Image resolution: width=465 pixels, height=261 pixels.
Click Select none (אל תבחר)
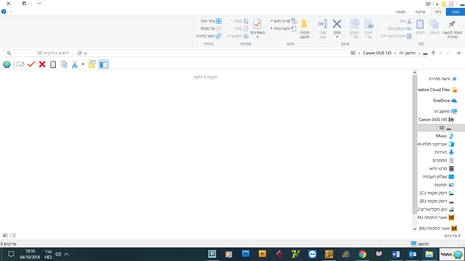click(211, 29)
